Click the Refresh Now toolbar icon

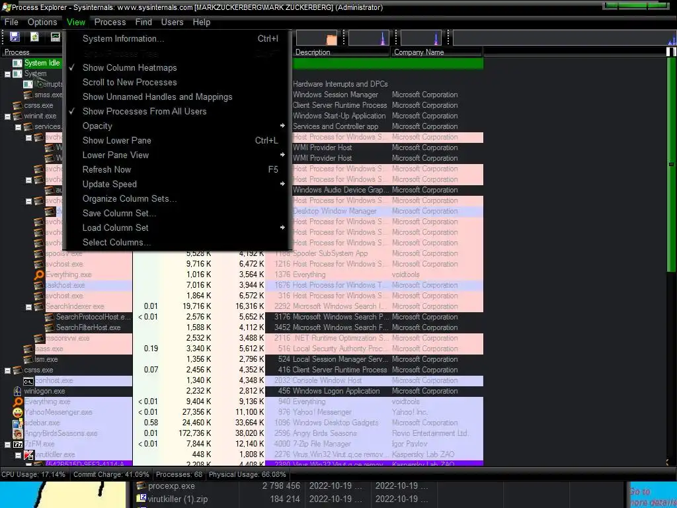pyautogui.click(x=34, y=37)
